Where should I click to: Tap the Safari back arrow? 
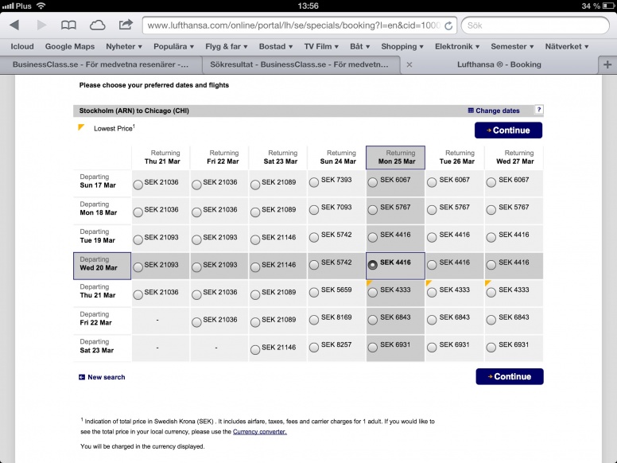[14, 25]
